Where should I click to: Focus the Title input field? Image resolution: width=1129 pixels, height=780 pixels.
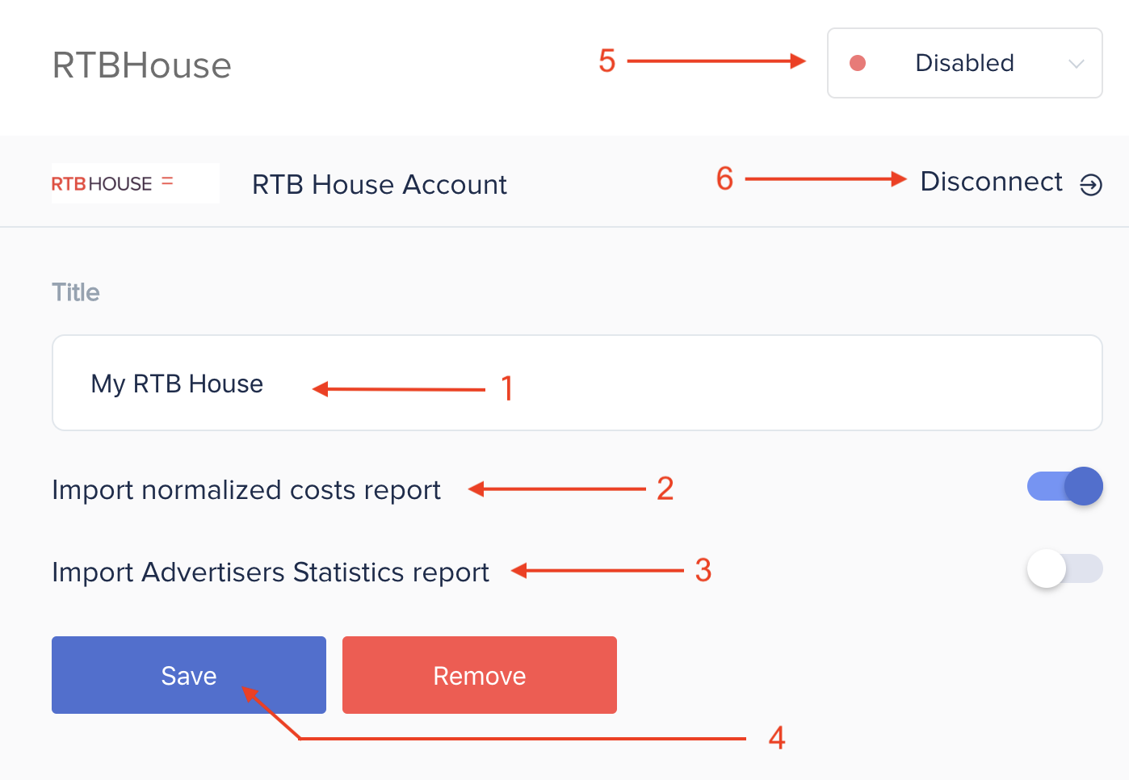pos(577,383)
